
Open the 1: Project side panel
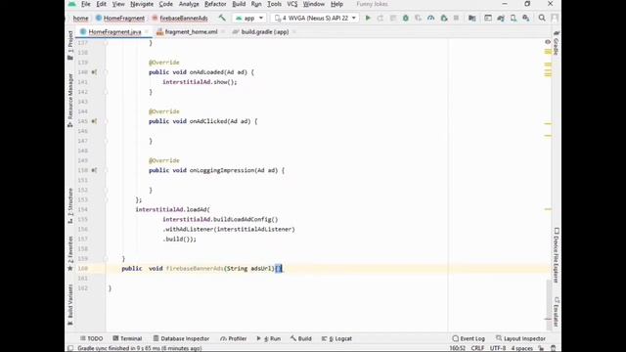(x=70, y=46)
